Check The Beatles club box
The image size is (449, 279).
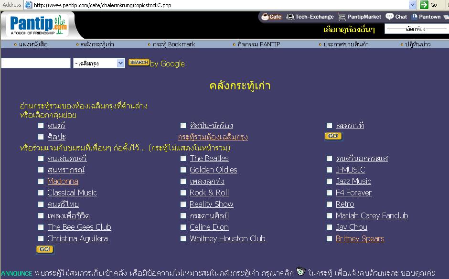(183, 158)
